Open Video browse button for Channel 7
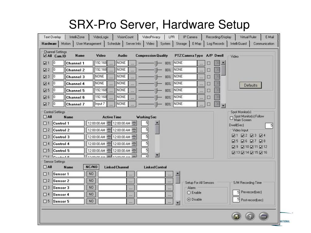The width and height of the screenshot is (311, 233). pos(111,104)
